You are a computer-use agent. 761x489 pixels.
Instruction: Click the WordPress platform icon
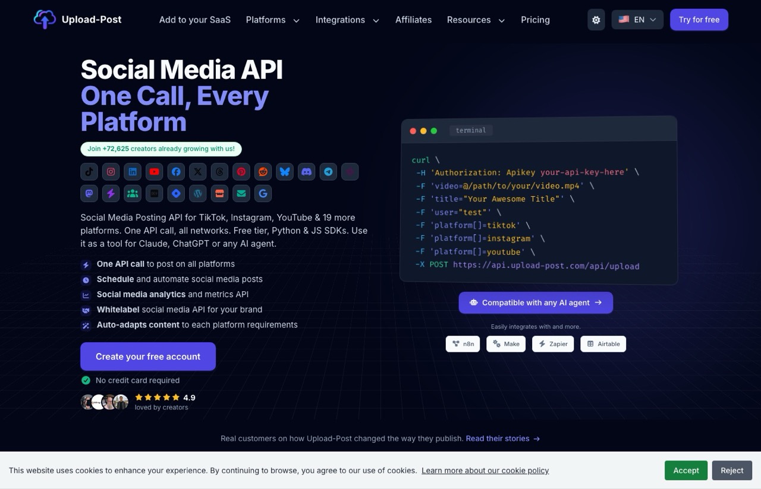click(x=198, y=193)
